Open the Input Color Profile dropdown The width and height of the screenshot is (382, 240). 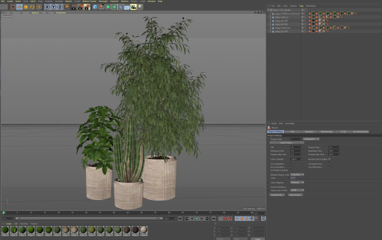pos(297,190)
